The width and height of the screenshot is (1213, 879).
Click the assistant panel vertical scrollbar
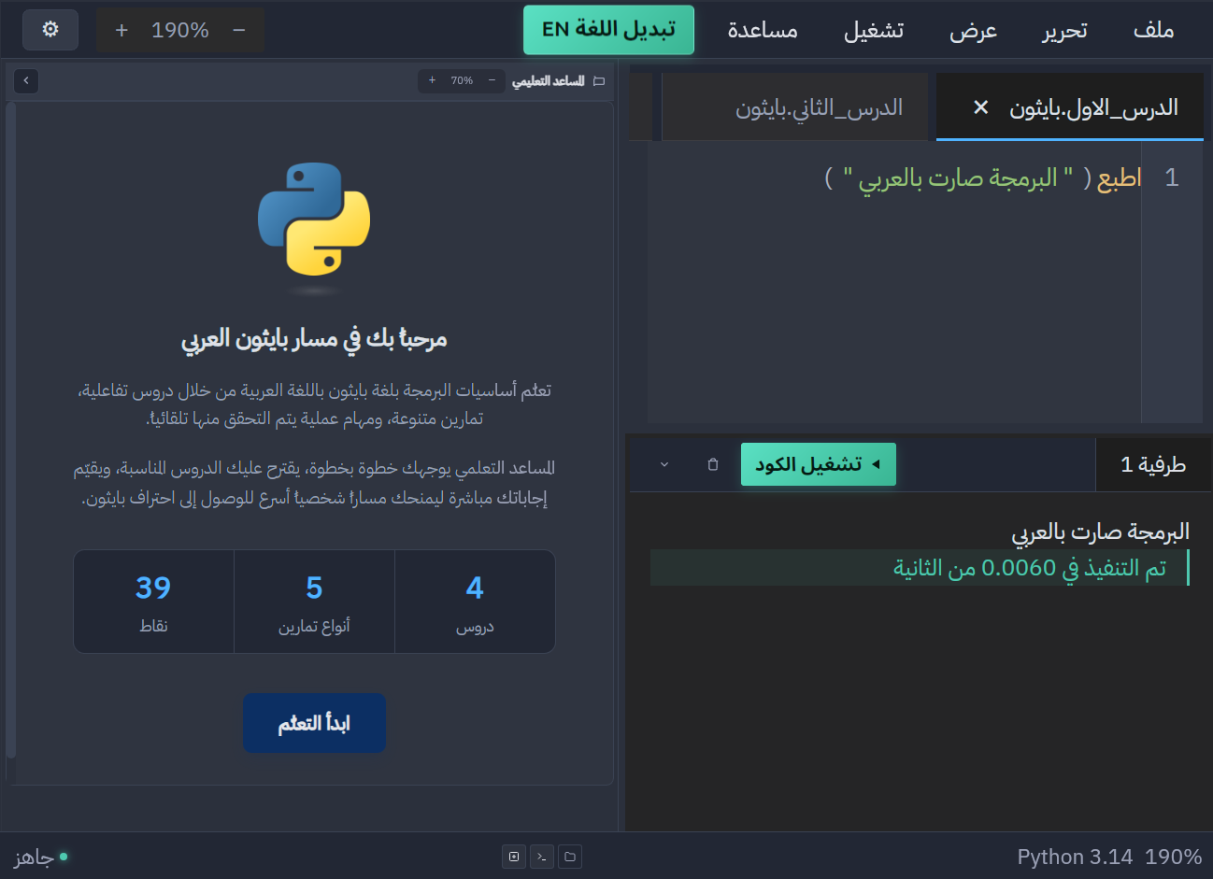tap(11, 430)
